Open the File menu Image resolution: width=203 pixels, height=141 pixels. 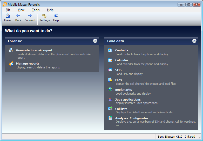(x=8, y=10)
